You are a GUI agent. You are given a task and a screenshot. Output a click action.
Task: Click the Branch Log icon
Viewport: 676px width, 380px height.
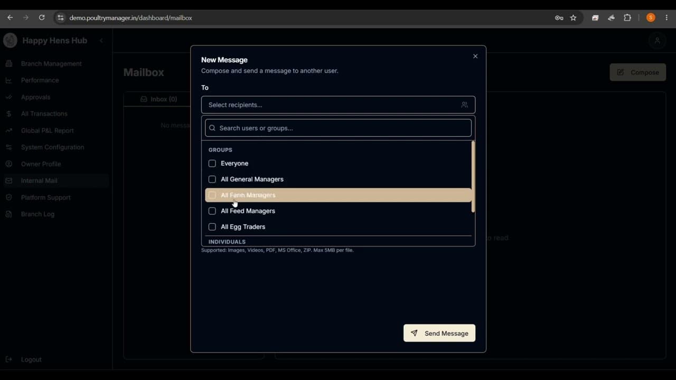coord(9,214)
